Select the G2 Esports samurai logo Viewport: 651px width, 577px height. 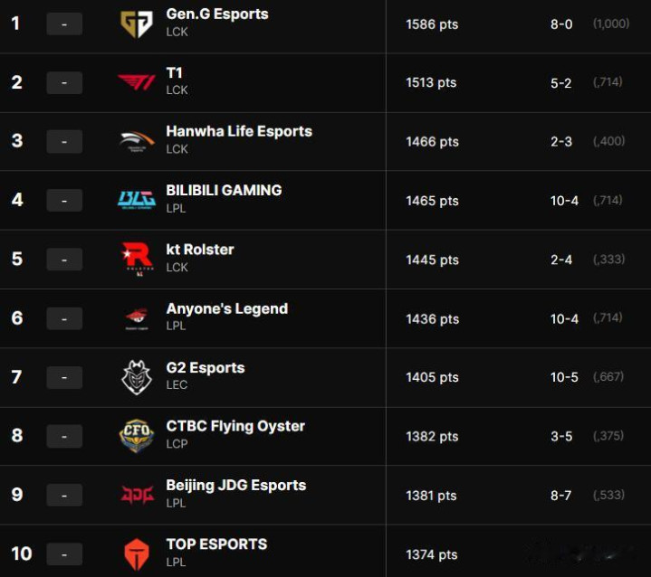point(137,377)
